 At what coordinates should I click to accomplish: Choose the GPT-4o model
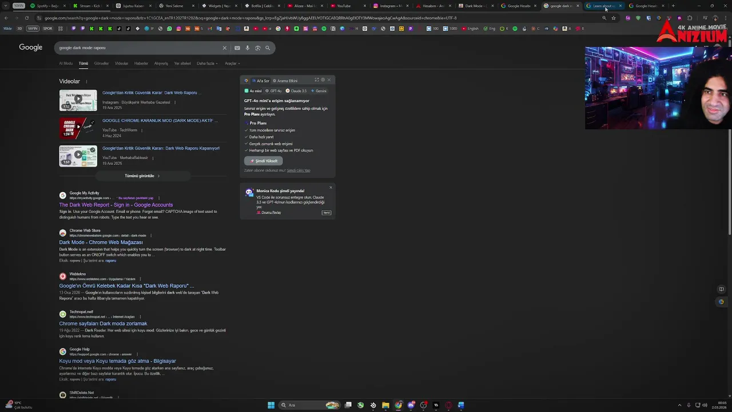274,91
